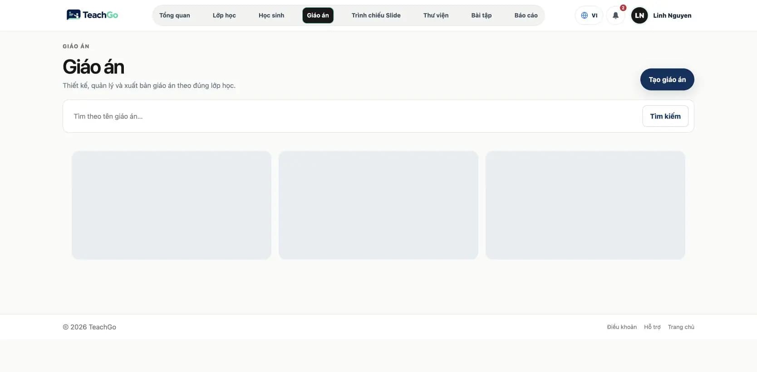
Task: Open the notifications bell
Action: (x=615, y=15)
